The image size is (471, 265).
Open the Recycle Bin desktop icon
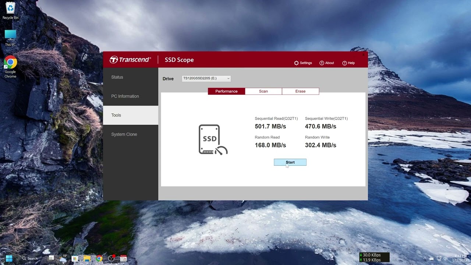point(10,11)
